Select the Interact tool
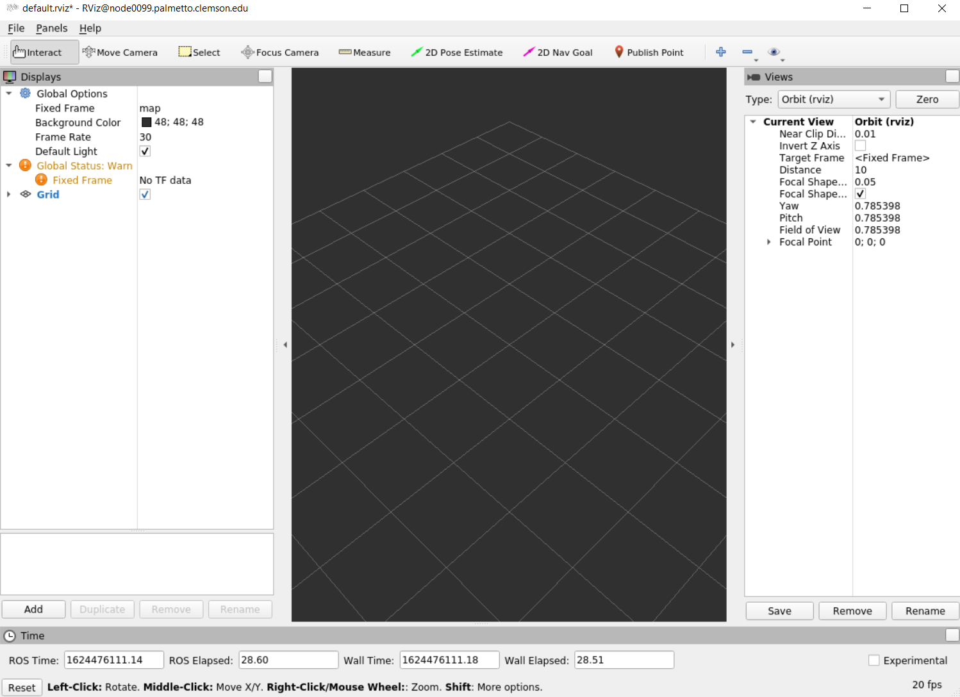Viewport: 960px width, 697px height. pos(44,53)
